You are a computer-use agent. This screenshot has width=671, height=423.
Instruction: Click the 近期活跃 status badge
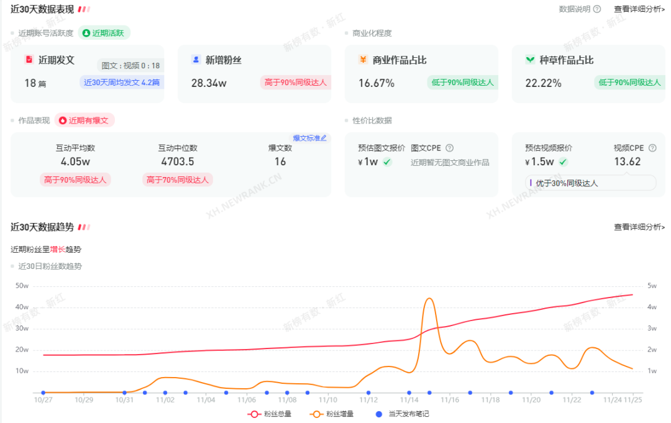point(104,33)
